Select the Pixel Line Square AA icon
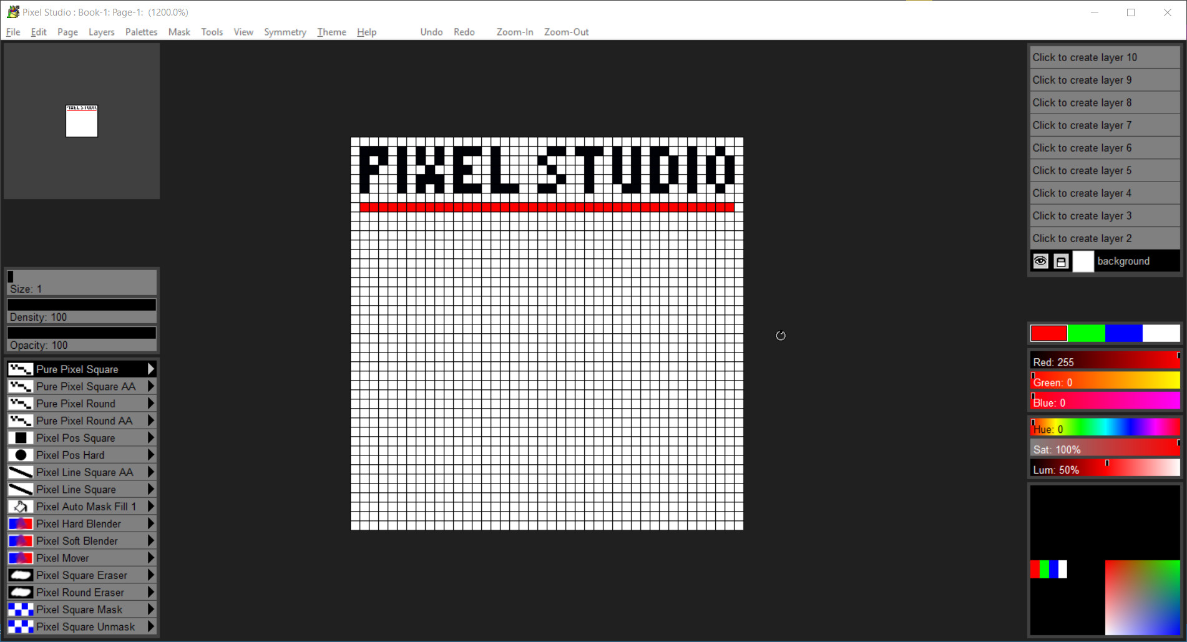1187x642 pixels. coord(21,472)
